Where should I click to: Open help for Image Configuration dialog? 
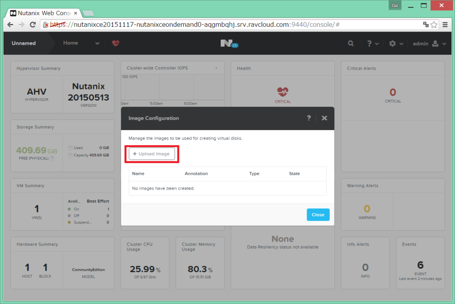point(309,118)
